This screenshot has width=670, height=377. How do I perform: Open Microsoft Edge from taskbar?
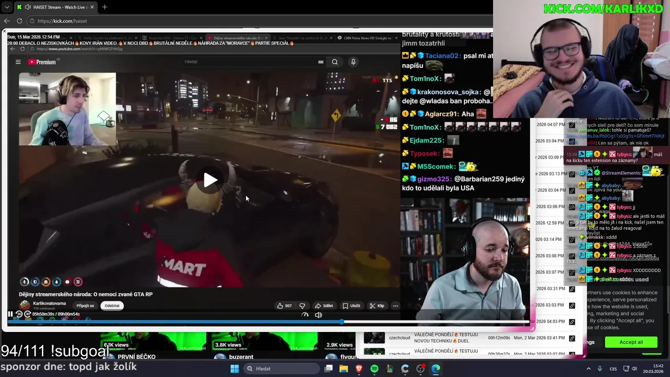pyautogui.click(x=436, y=369)
